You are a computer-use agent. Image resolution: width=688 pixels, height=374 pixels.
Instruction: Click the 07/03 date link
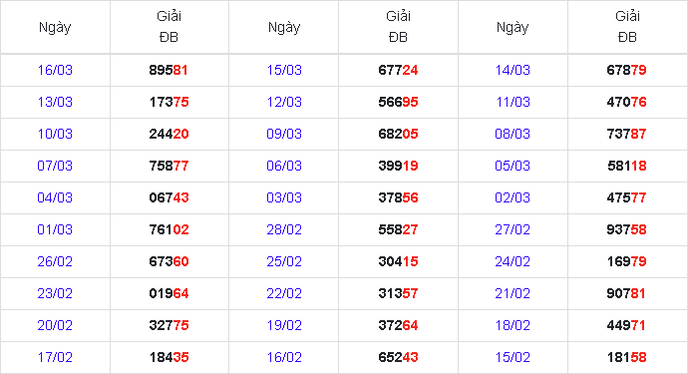tap(55, 166)
